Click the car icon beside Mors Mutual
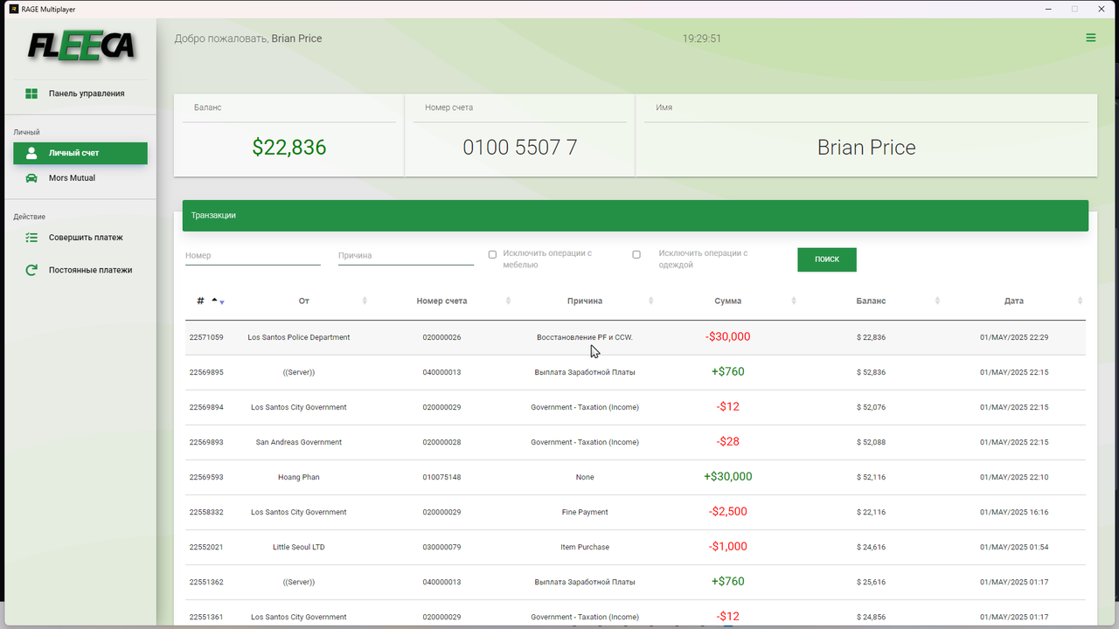1119x629 pixels. click(31, 178)
